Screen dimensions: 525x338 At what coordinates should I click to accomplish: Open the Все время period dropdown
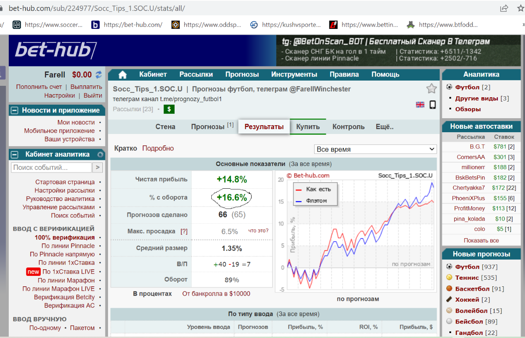click(375, 149)
